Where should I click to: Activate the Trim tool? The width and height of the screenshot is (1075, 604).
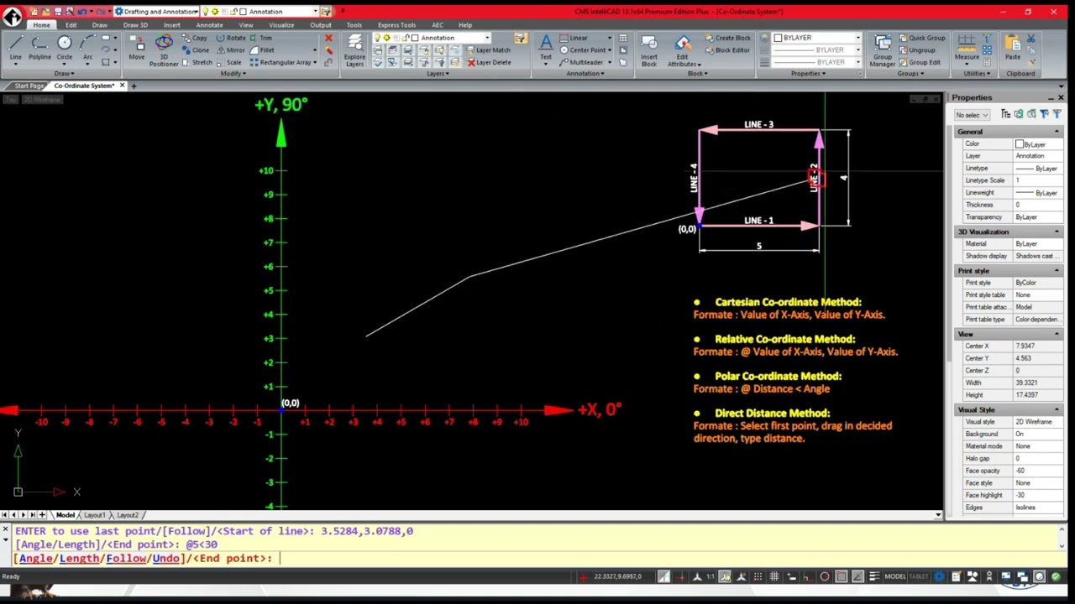click(260, 38)
